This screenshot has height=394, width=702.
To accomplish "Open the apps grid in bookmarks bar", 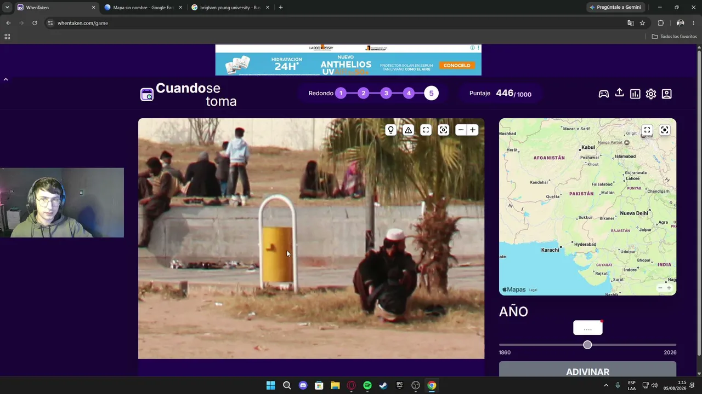I will point(7,37).
